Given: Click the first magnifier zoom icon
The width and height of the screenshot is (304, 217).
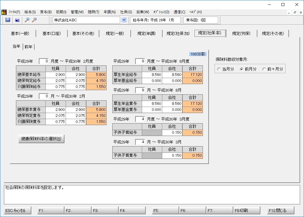Looking at the screenshot, I should 27,20.
